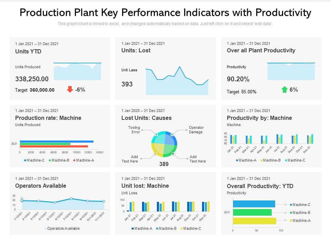Select the Operator Damage pie marker
Image resolution: width=331 pixels, height=248 pixels.
pyautogui.click(x=172, y=135)
